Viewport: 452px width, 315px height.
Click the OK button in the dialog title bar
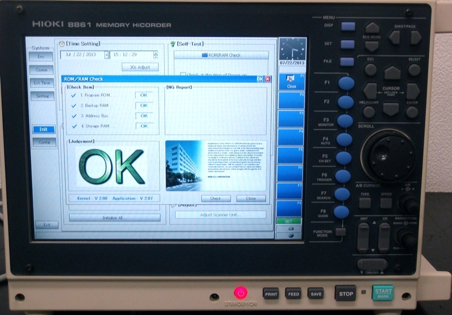260,79
